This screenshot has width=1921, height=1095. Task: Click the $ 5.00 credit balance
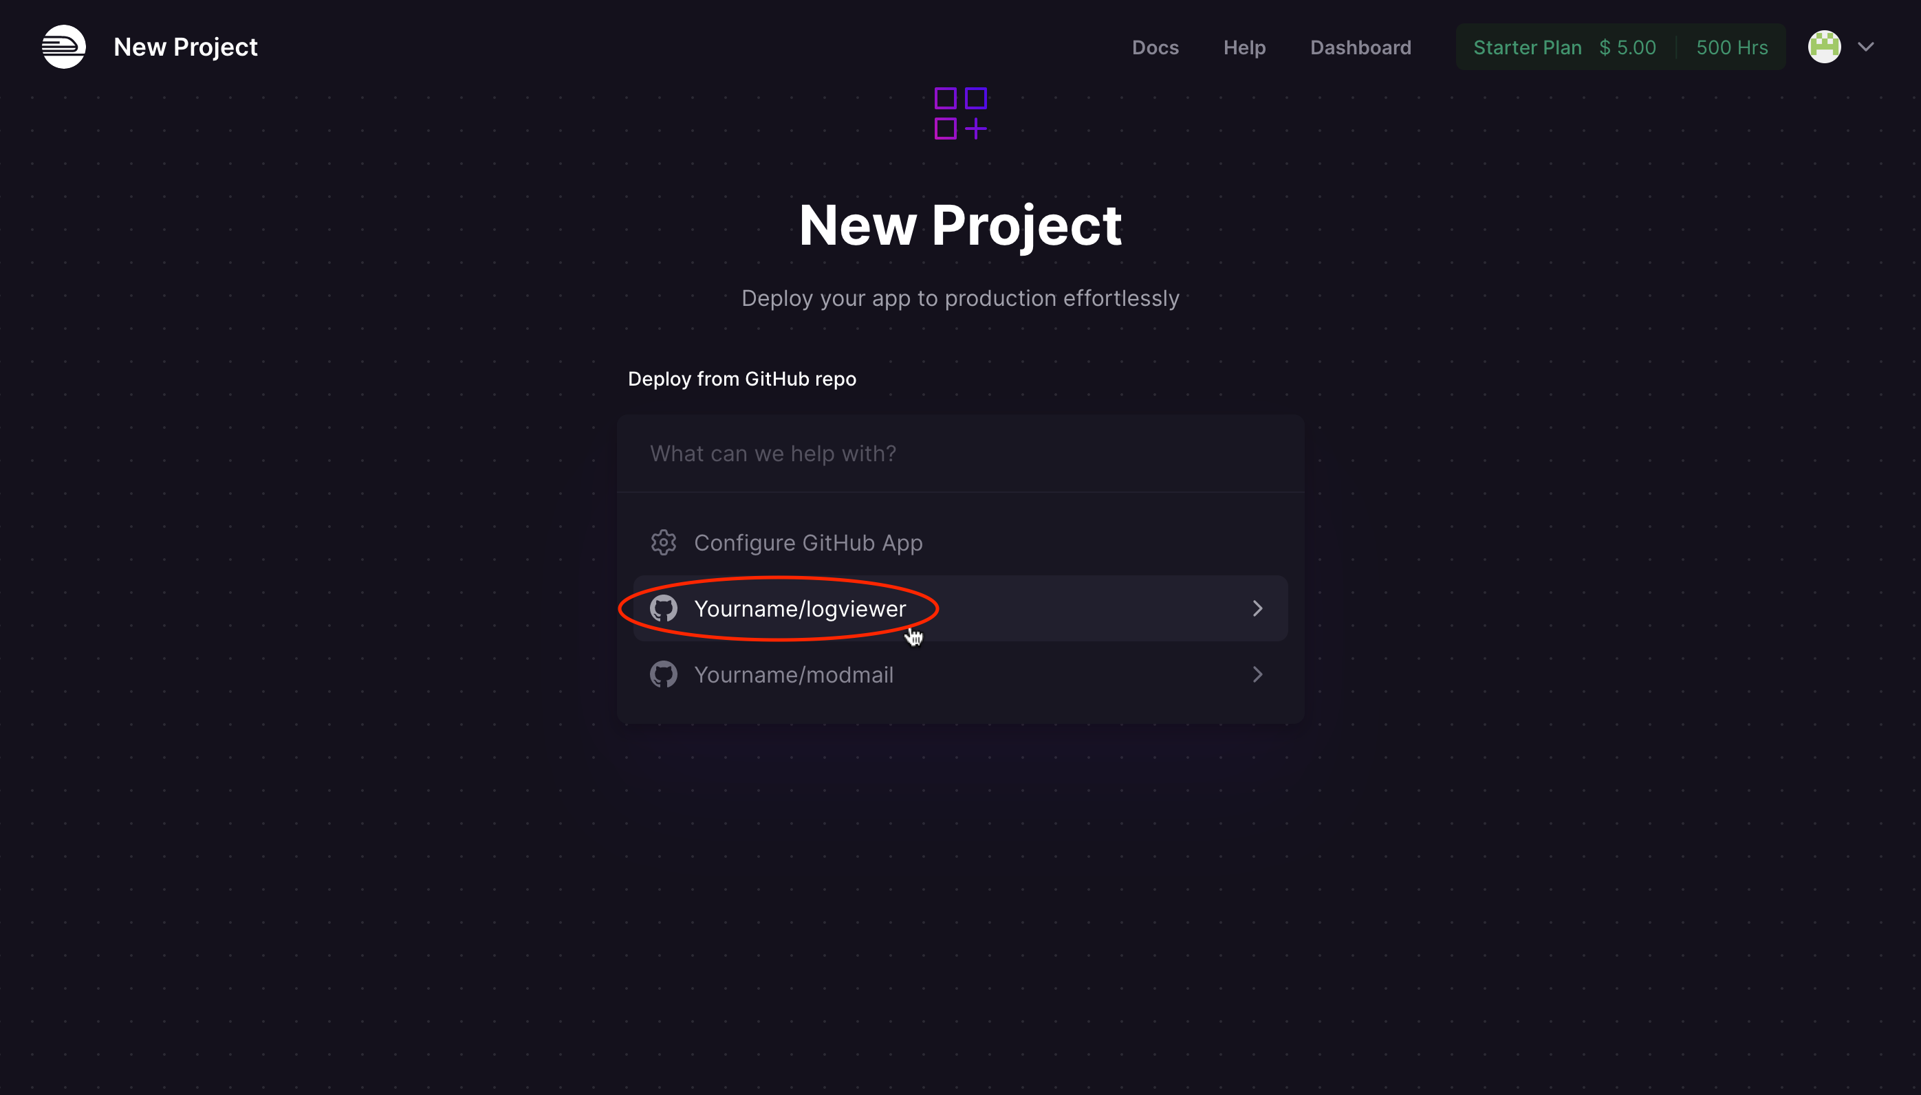[x=1627, y=47]
